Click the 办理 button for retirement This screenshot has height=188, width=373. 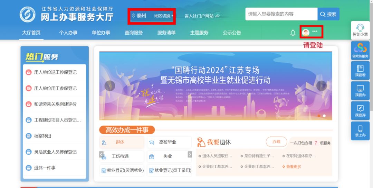276,142
